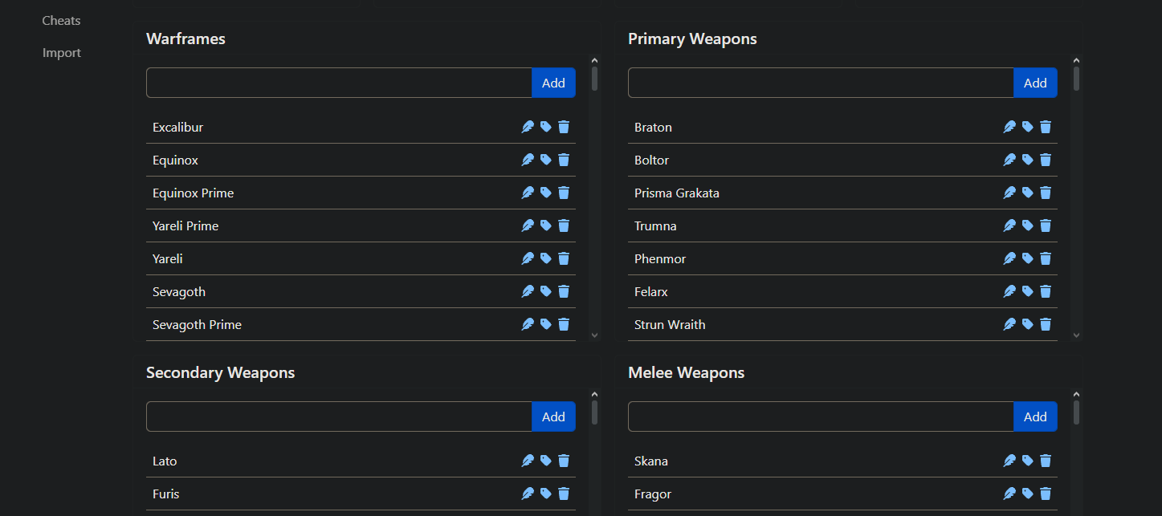
Task: Click the tag icon next to Prisma Grakata
Action: click(x=1028, y=193)
